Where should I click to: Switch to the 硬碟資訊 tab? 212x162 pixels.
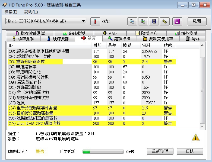[x=58, y=39]
